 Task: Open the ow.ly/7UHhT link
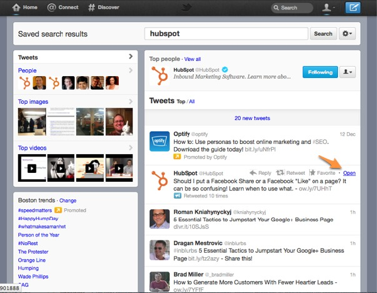tap(315, 189)
